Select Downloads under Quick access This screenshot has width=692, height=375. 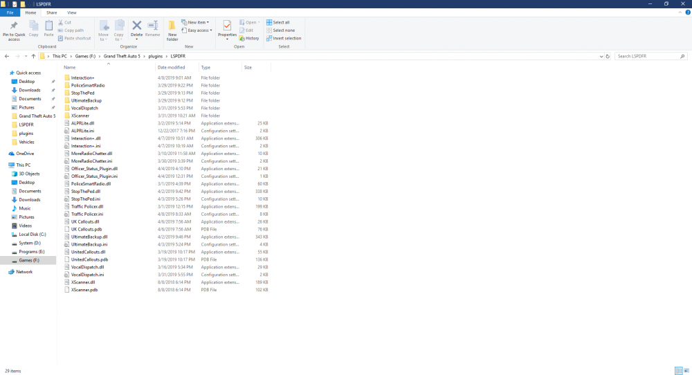tap(30, 90)
